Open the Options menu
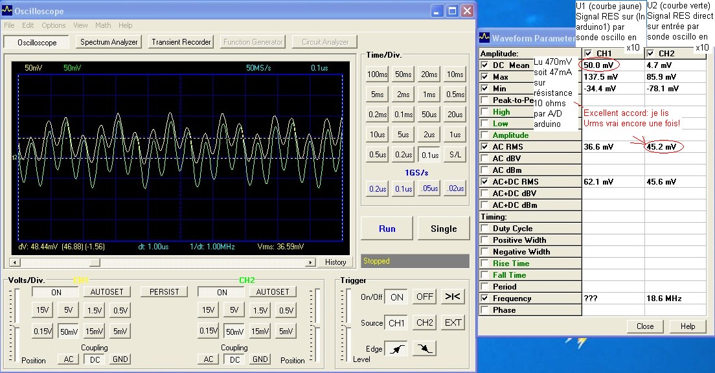This screenshot has height=373, width=715. [53, 25]
